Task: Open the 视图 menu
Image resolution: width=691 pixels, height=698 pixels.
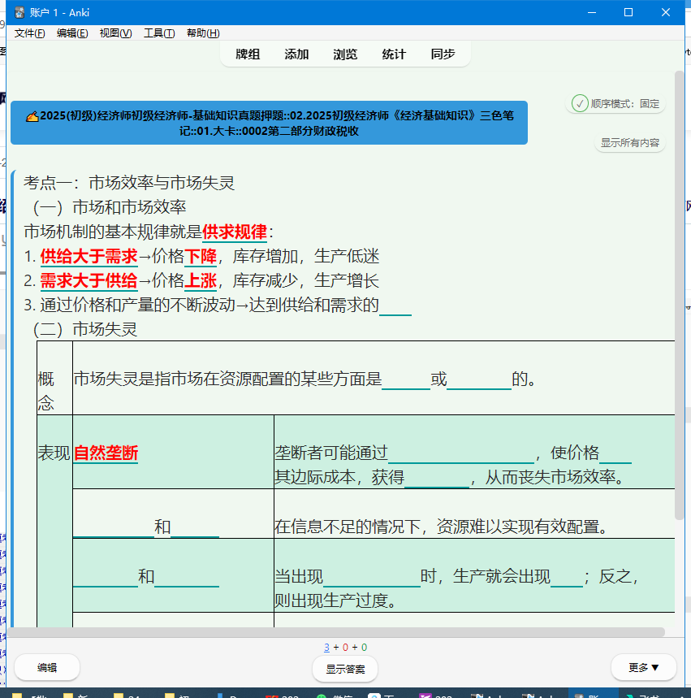Action: coord(115,33)
